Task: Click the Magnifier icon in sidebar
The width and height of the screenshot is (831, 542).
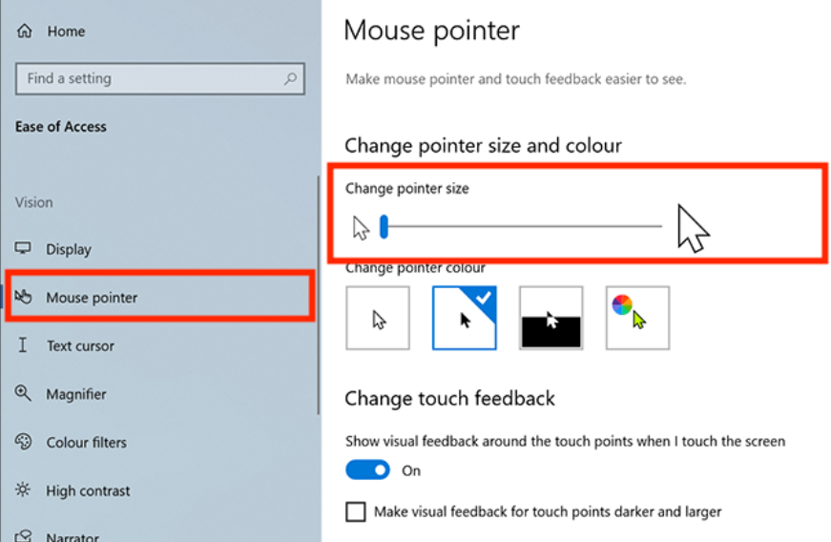Action: (24, 394)
